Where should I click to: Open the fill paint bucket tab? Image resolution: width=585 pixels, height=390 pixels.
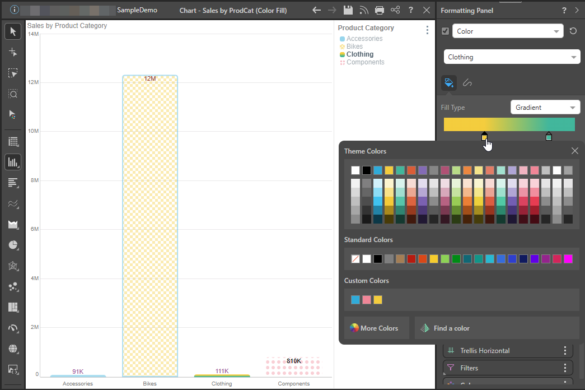449,83
